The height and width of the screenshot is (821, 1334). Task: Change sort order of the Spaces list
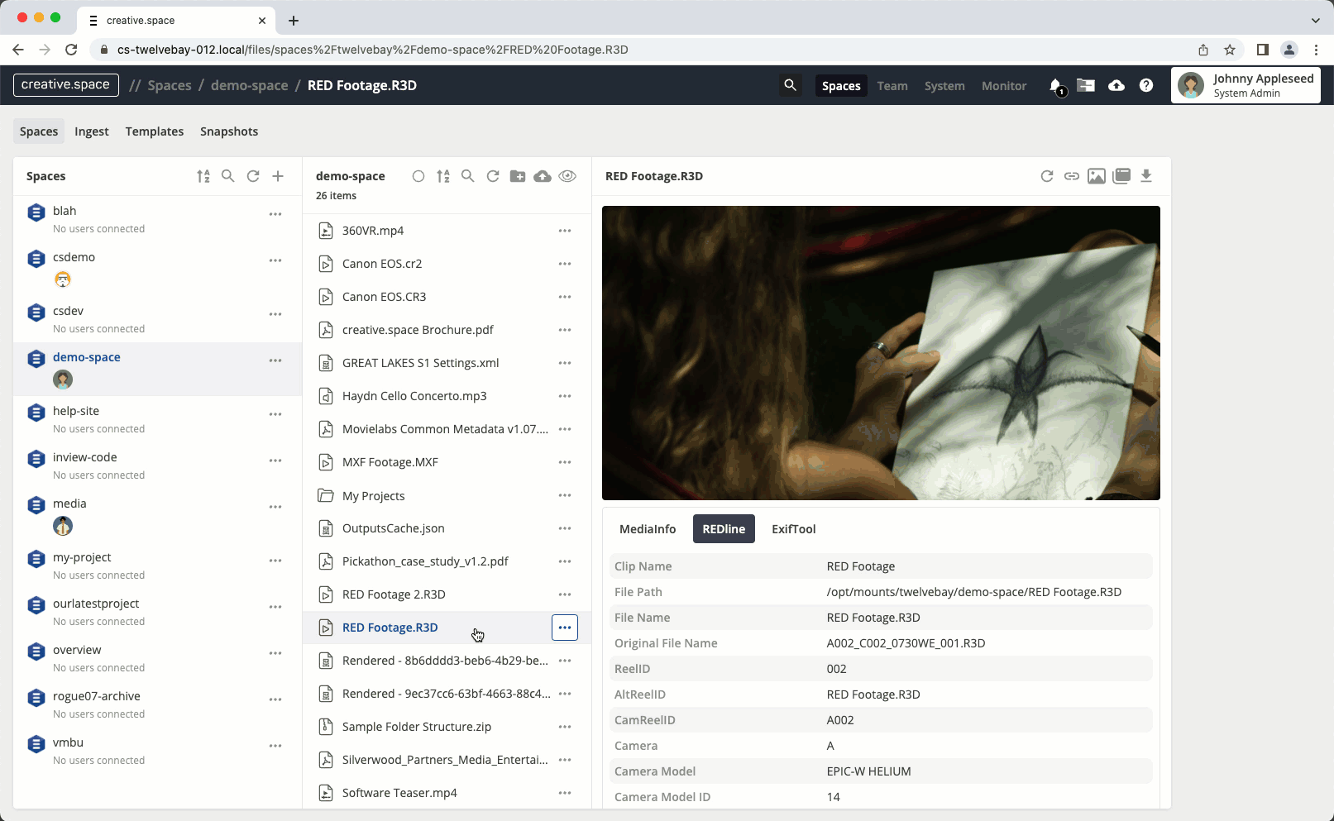click(x=203, y=176)
